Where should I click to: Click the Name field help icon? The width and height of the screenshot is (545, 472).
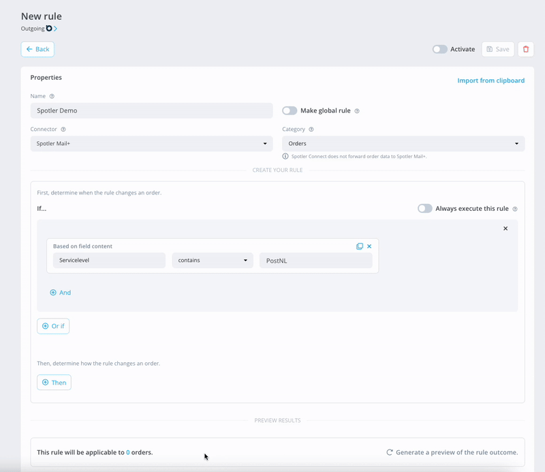52,96
